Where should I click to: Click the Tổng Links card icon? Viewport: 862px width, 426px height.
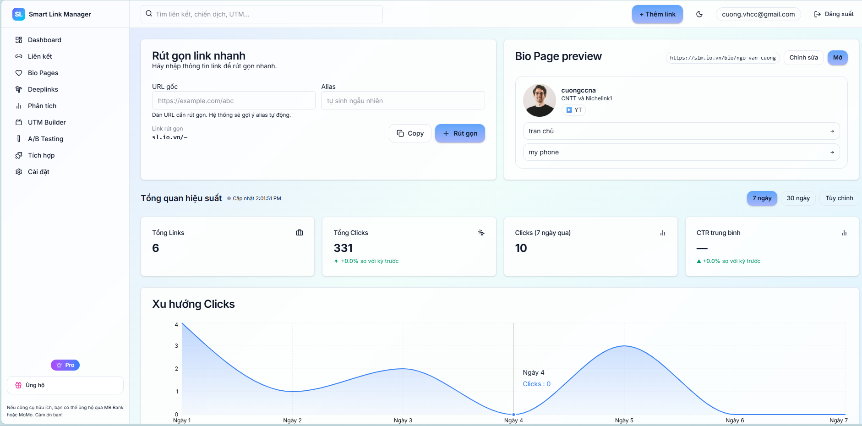300,233
